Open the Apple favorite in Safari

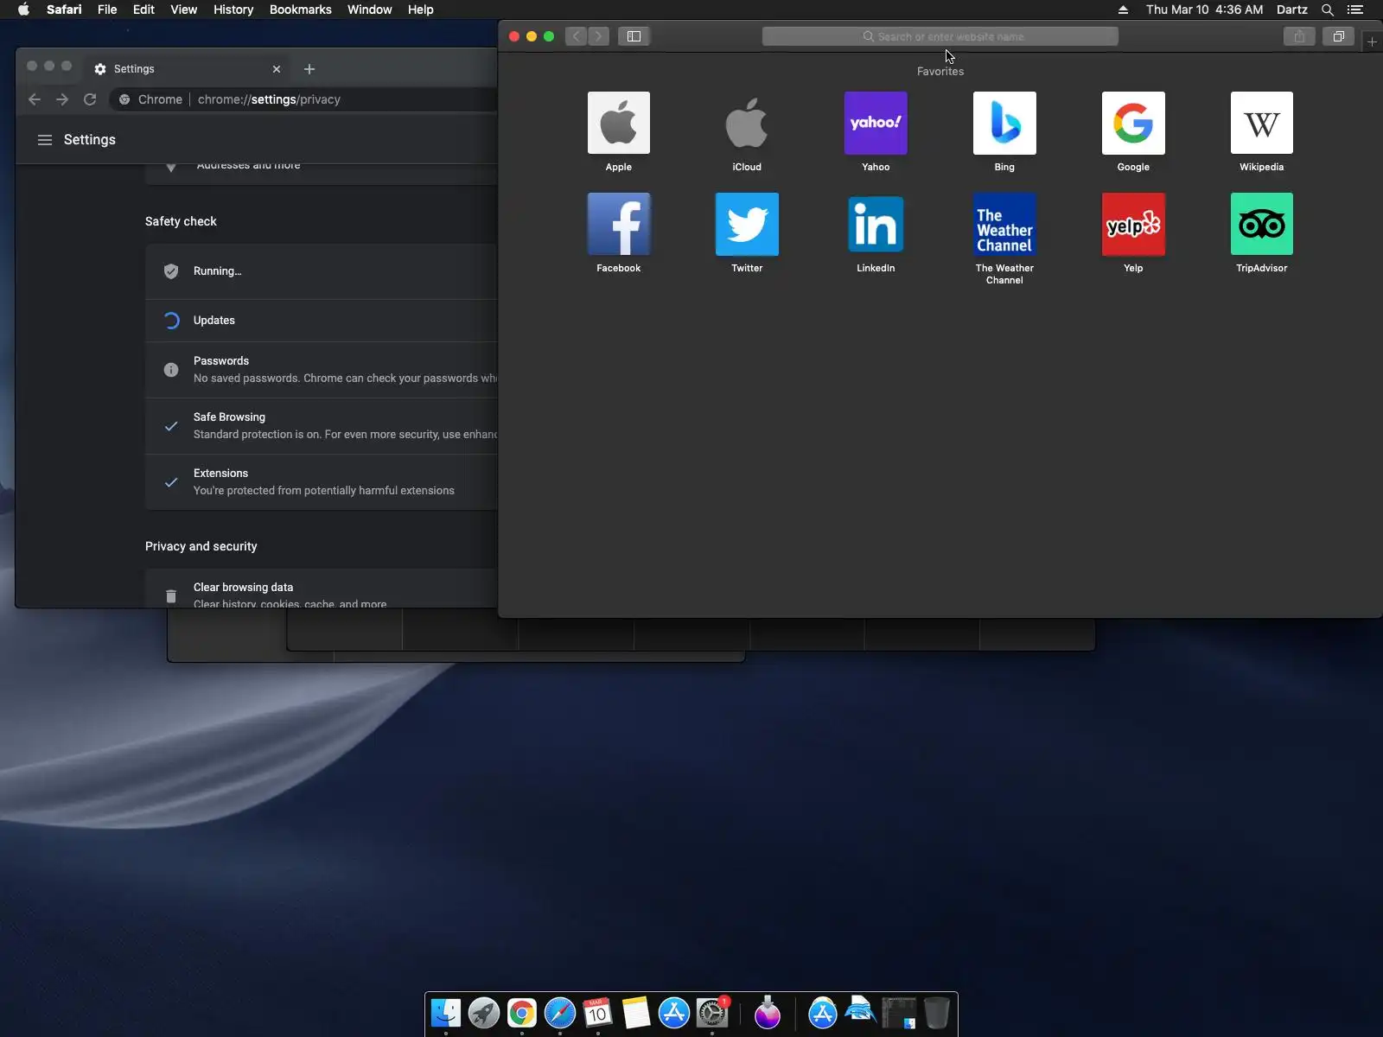coord(619,124)
